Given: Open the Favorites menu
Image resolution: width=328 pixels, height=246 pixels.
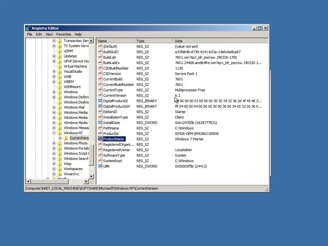Looking at the screenshot, I should tap(64, 34).
